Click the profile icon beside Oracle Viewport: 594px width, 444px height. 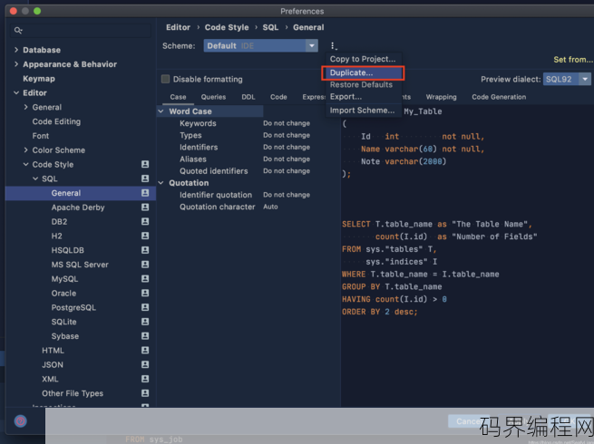pos(145,293)
